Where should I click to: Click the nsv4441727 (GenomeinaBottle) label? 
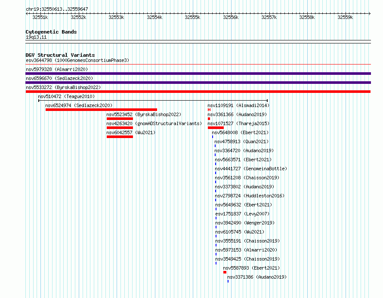[251, 169]
